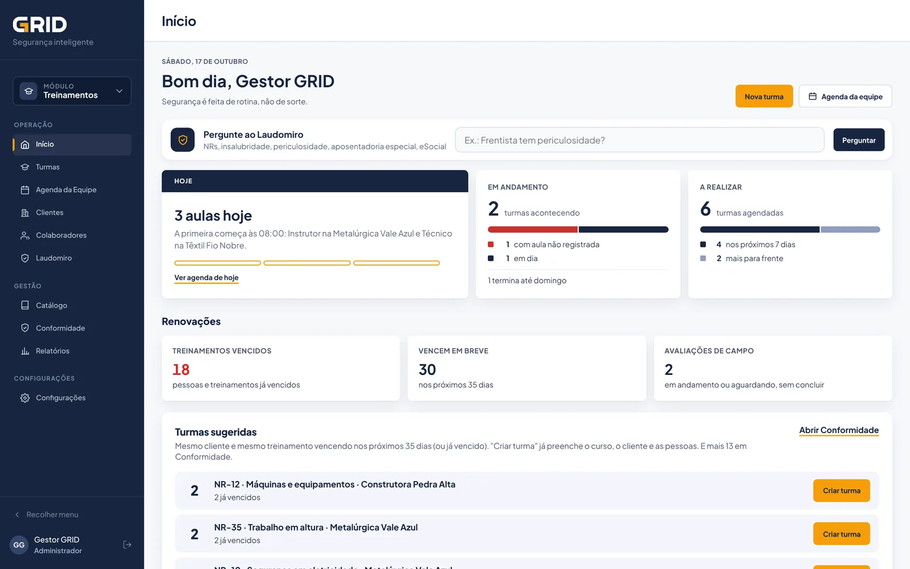The image size is (910, 569).
Task: Click the GRID logo in sidebar
Action: (40, 24)
